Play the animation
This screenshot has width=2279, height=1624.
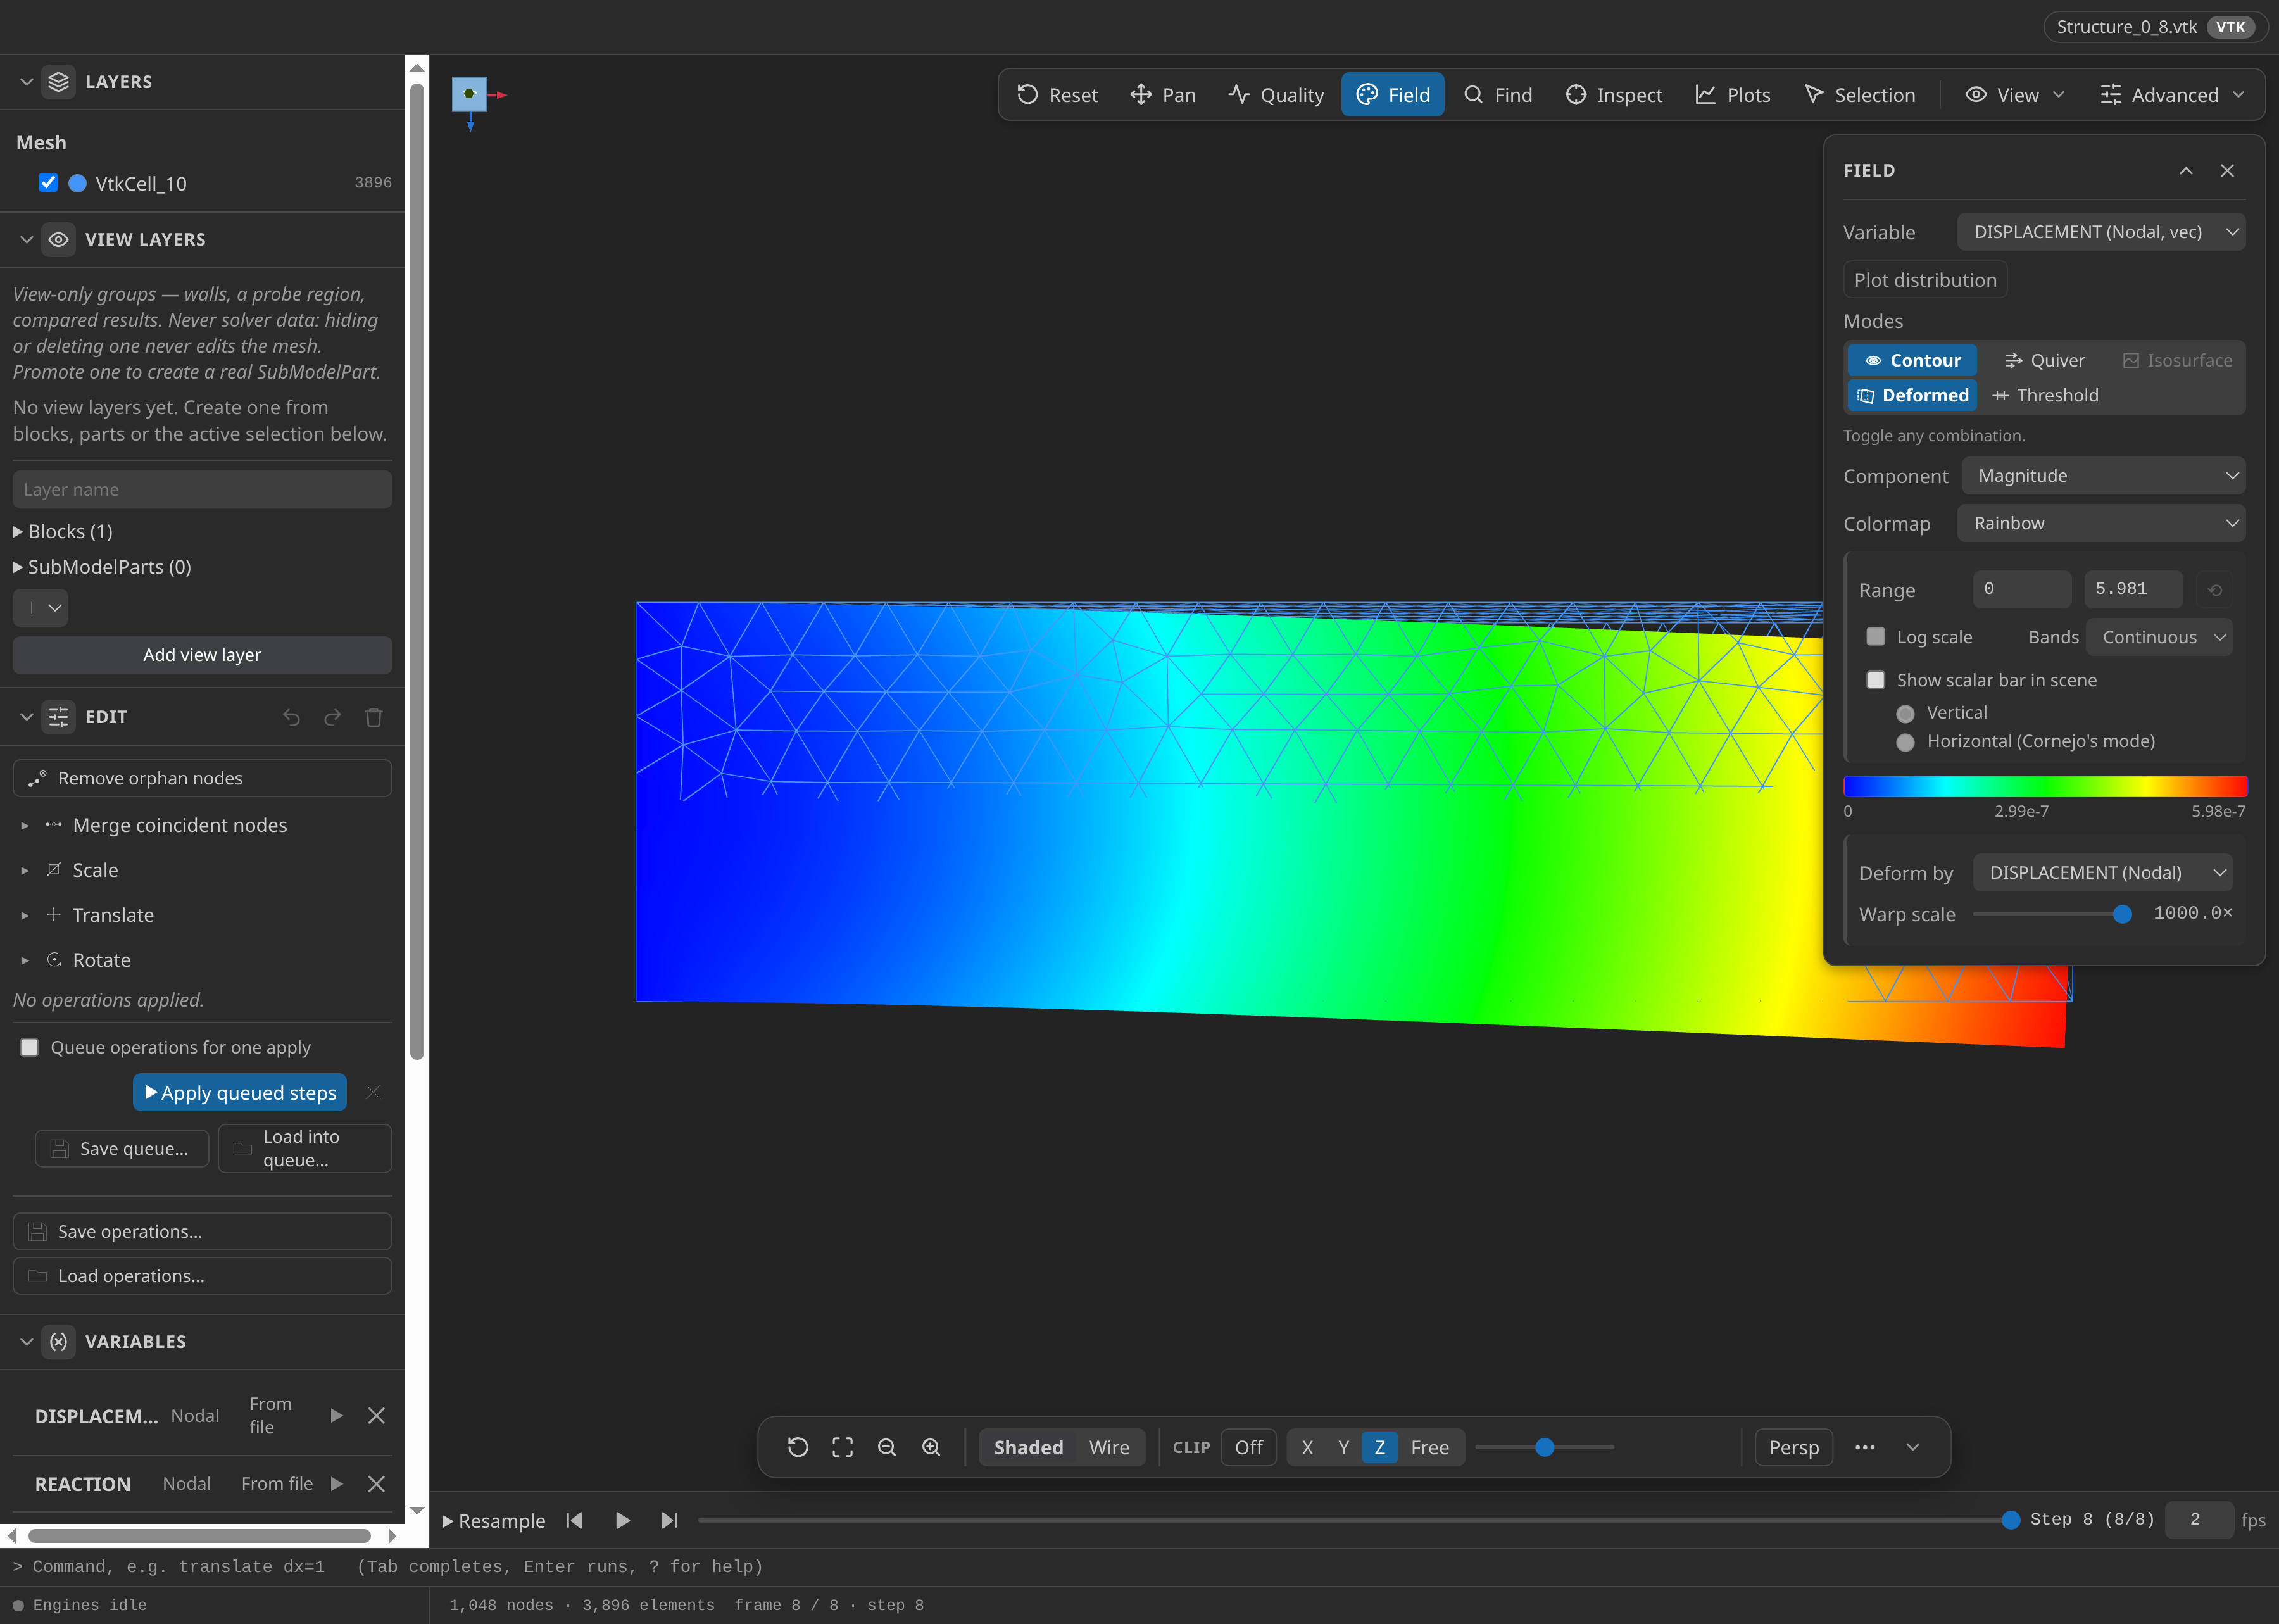pos(622,1520)
